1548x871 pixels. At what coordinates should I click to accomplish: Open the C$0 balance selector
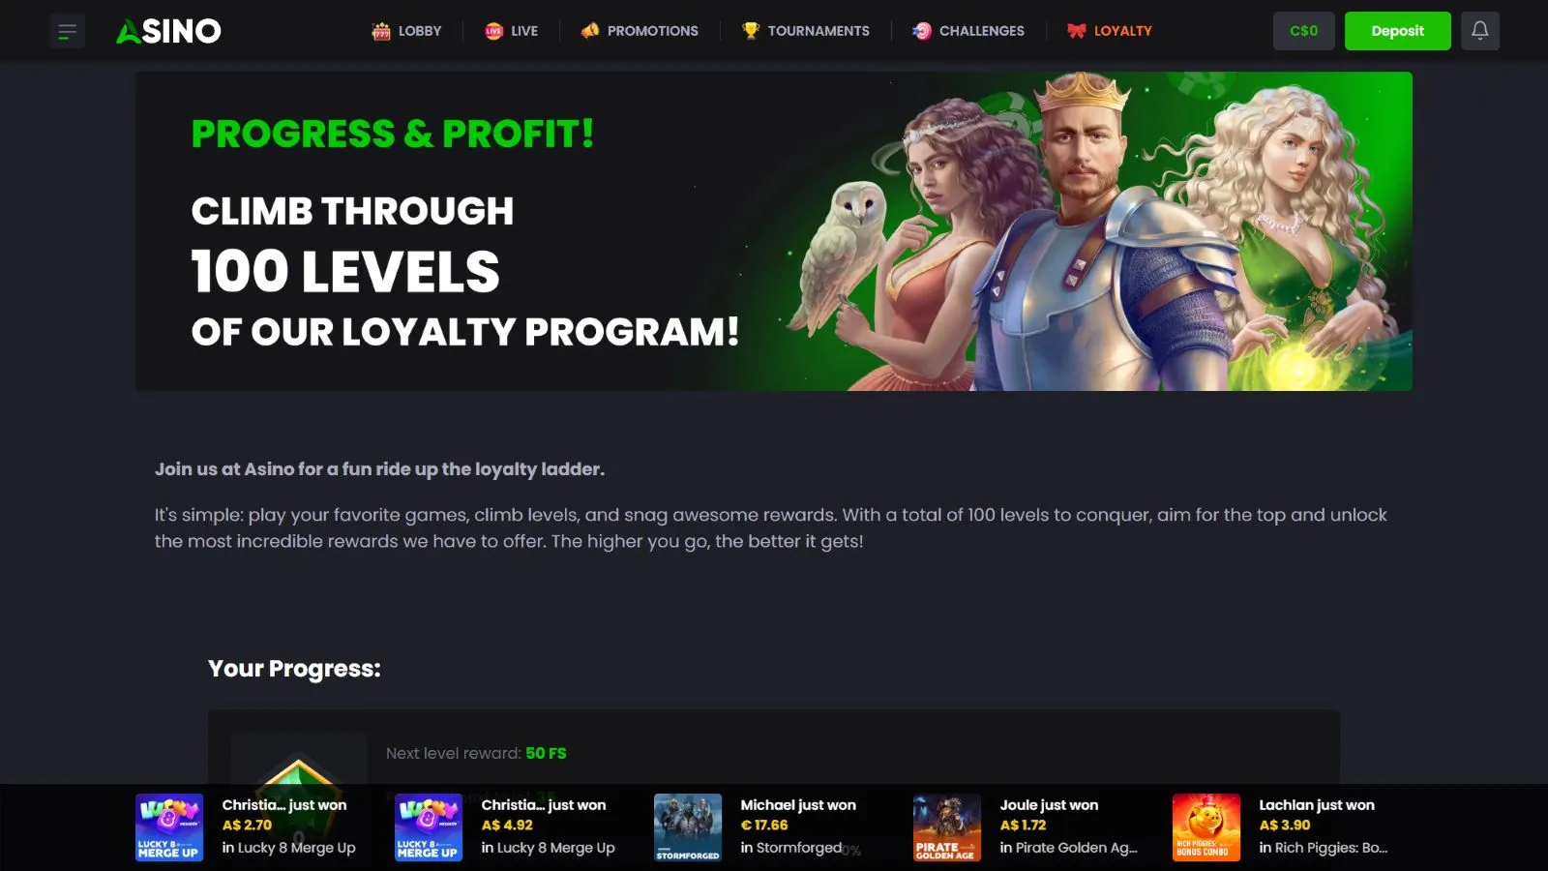(x=1304, y=31)
